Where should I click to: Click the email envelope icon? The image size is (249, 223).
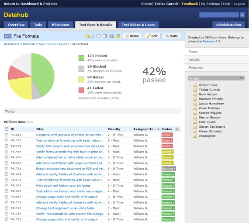click(98, 36)
